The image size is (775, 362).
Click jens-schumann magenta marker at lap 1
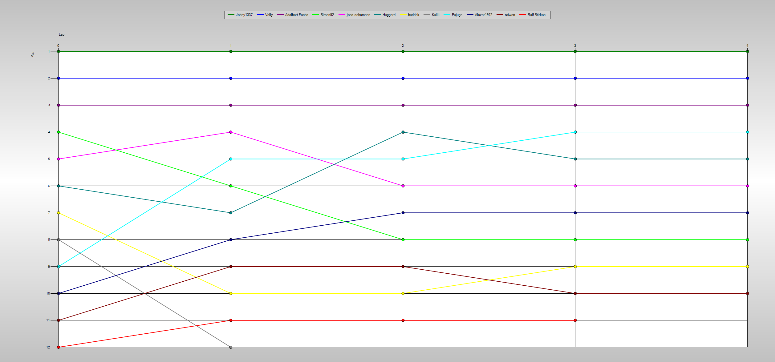[x=231, y=132]
